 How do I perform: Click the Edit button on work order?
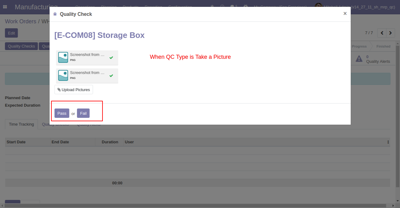pyautogui.click(x=11, y=33)
